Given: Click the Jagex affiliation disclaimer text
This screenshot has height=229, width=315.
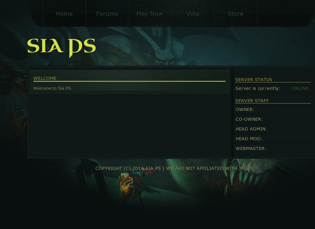Looking at the screenshot, I should coord(210,168).
